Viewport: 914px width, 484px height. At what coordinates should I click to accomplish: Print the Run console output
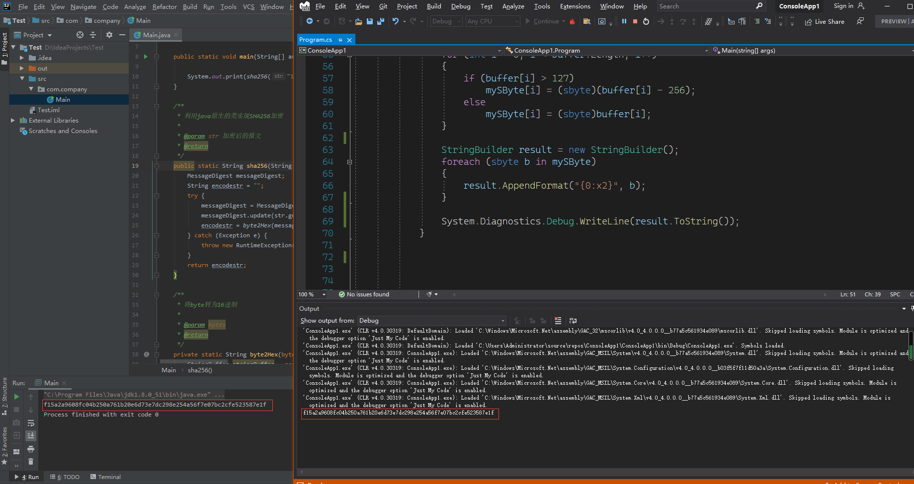coord(31,449)
